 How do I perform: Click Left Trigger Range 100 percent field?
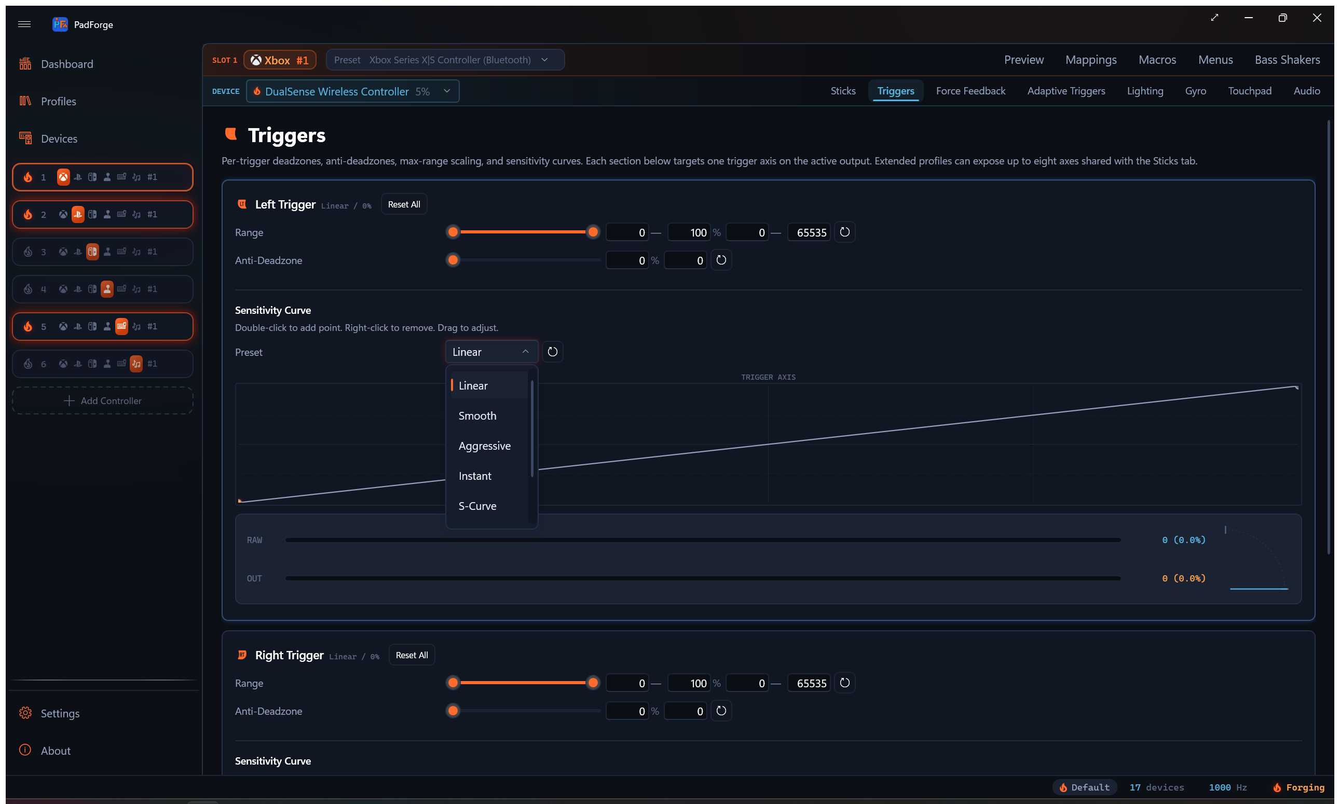pyautogui.click(x=689, y=232)
